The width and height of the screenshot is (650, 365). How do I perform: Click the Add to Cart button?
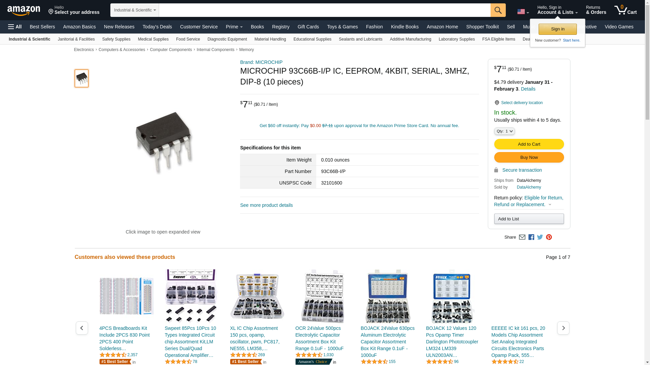(x=529, y=144)
